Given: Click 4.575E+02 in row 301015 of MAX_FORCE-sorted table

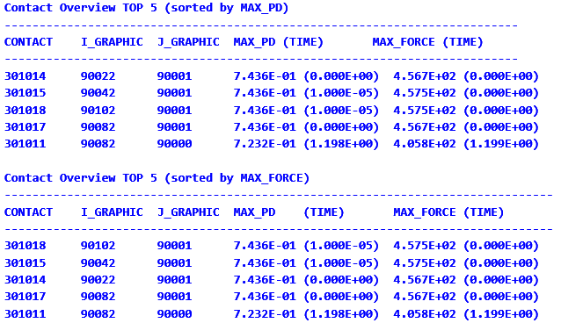Looking at the screenshot, I should [425, 263].
